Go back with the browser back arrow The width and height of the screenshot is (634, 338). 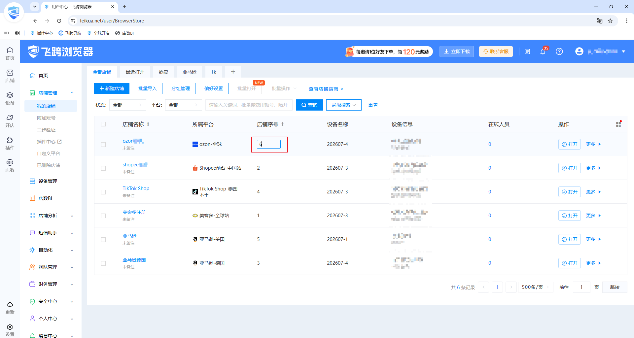click(35, 21)
